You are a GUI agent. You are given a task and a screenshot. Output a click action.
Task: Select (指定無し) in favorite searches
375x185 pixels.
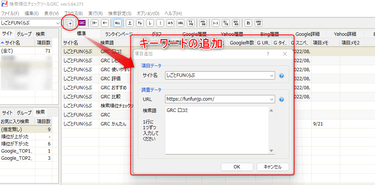pos(26,130)
